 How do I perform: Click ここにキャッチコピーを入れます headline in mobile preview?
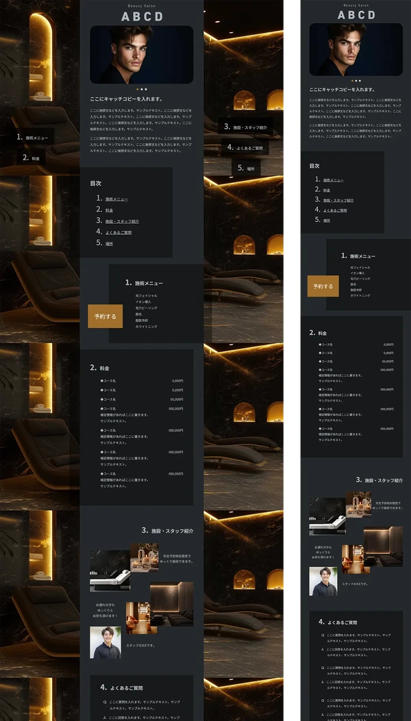coord(342,90)
